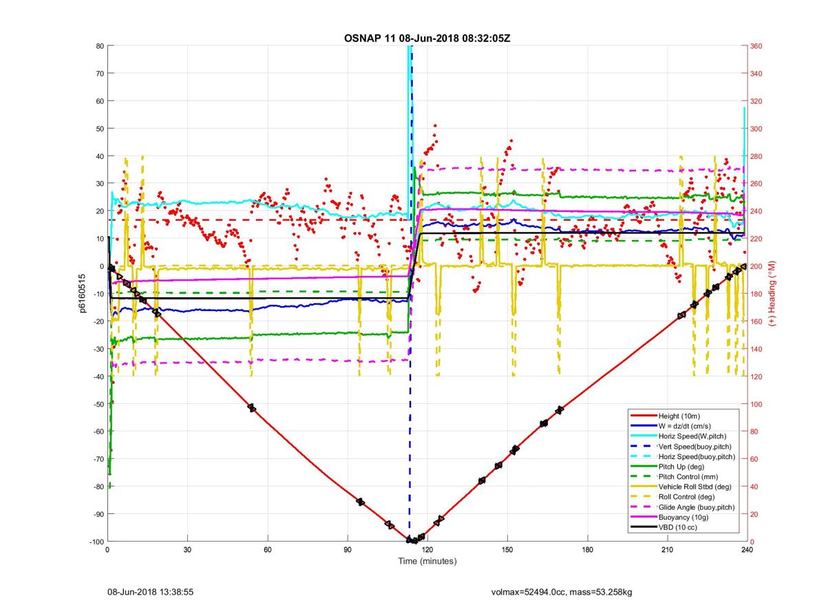This screenshot has width=826, height=609.
Task: Select left axis tick label "10"
Action: 100,239
